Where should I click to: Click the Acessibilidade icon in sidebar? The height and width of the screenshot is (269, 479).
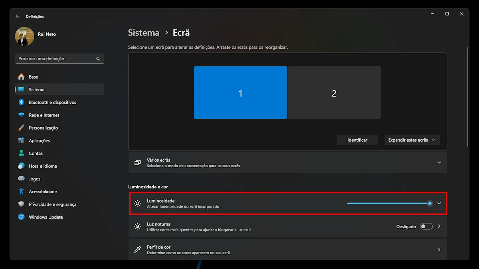pos(22,192)
